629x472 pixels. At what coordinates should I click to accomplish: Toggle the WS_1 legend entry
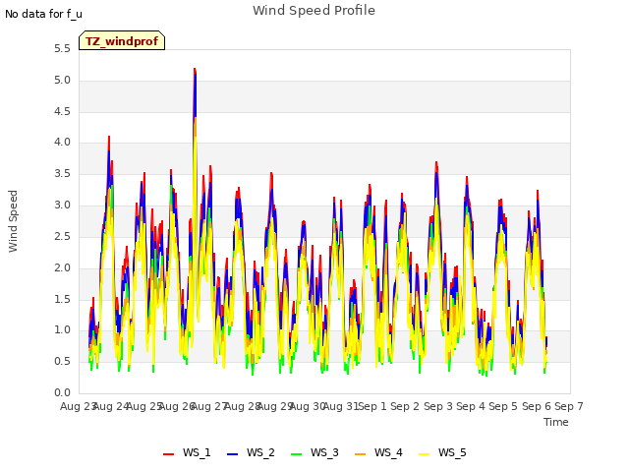pyautogui.click(x=187, y=452)
